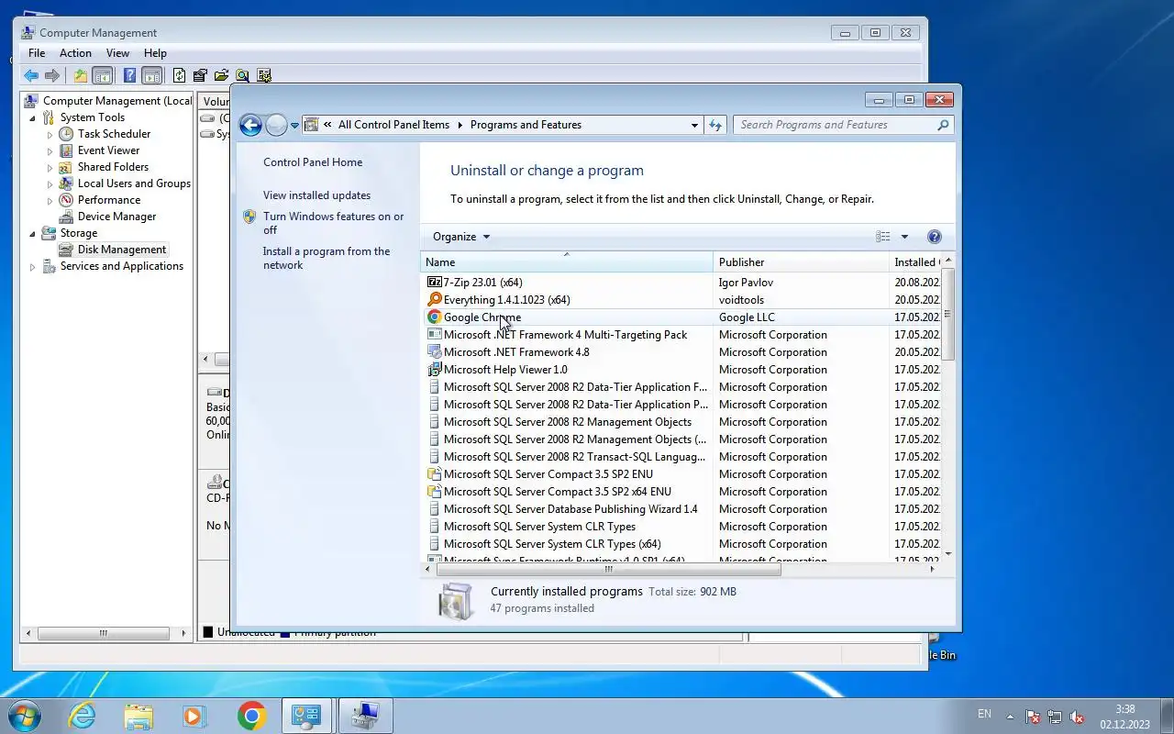This screenshot has width=1174, height=734.
Task: Sort programs by Name column
Action: tap(567, 262)
